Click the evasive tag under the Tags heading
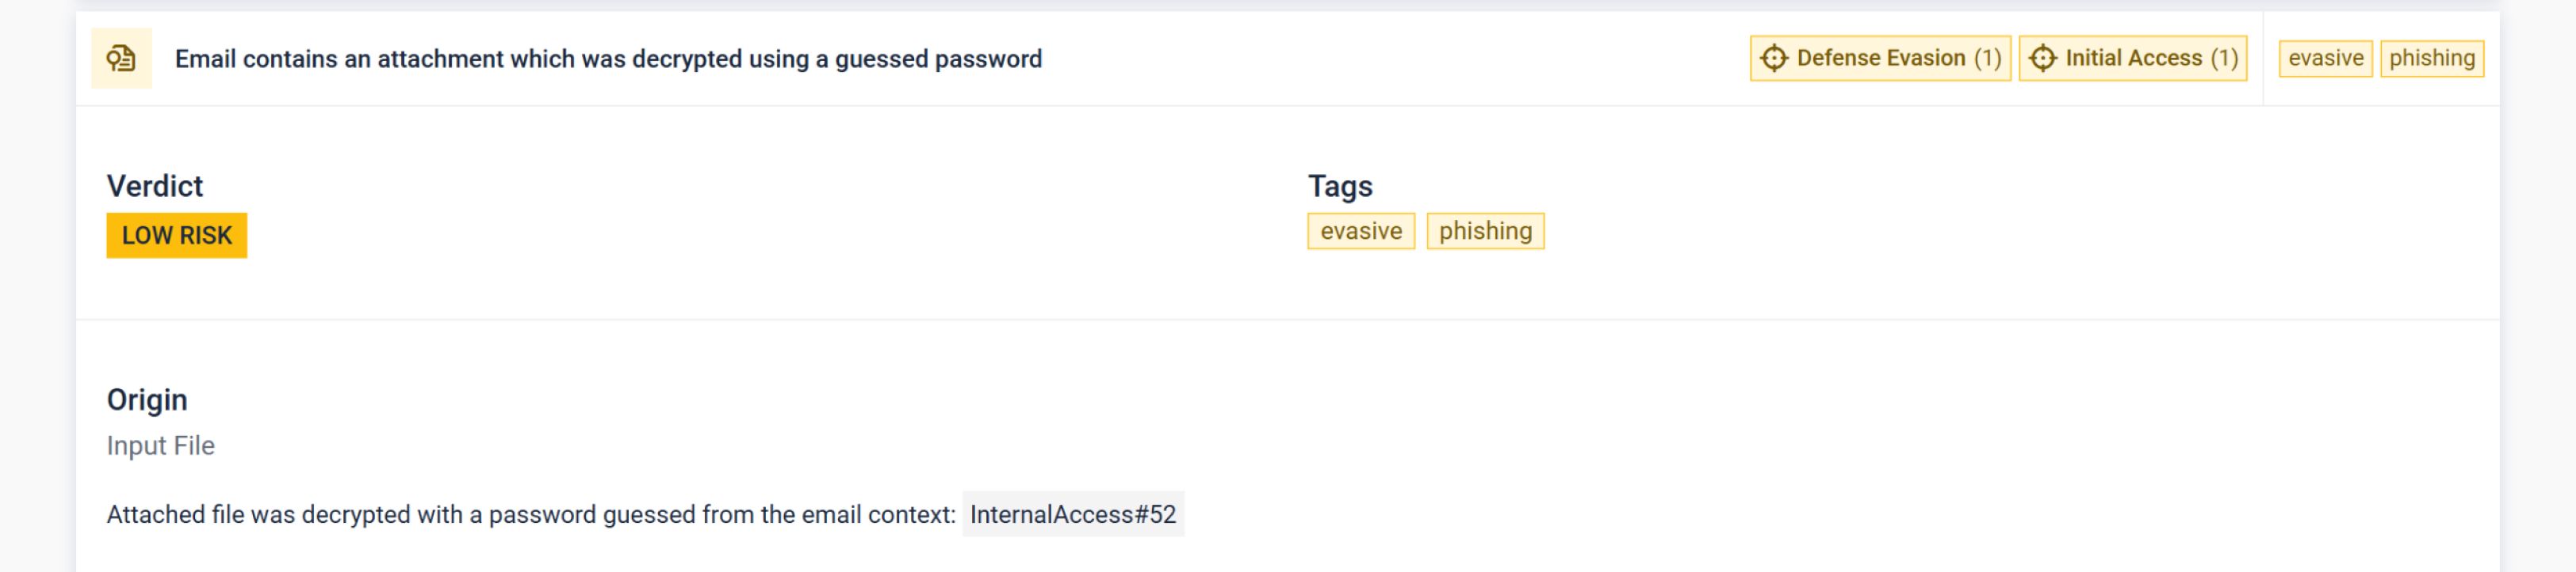This screenshot has width=2576, height=572. point(1360,232)
